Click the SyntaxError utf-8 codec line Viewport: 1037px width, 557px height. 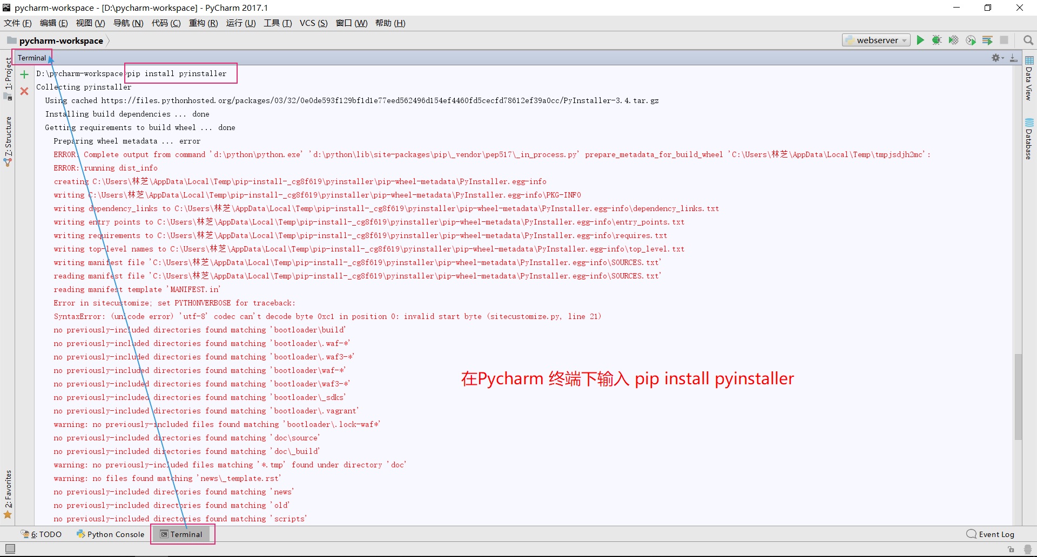[327, 316]
